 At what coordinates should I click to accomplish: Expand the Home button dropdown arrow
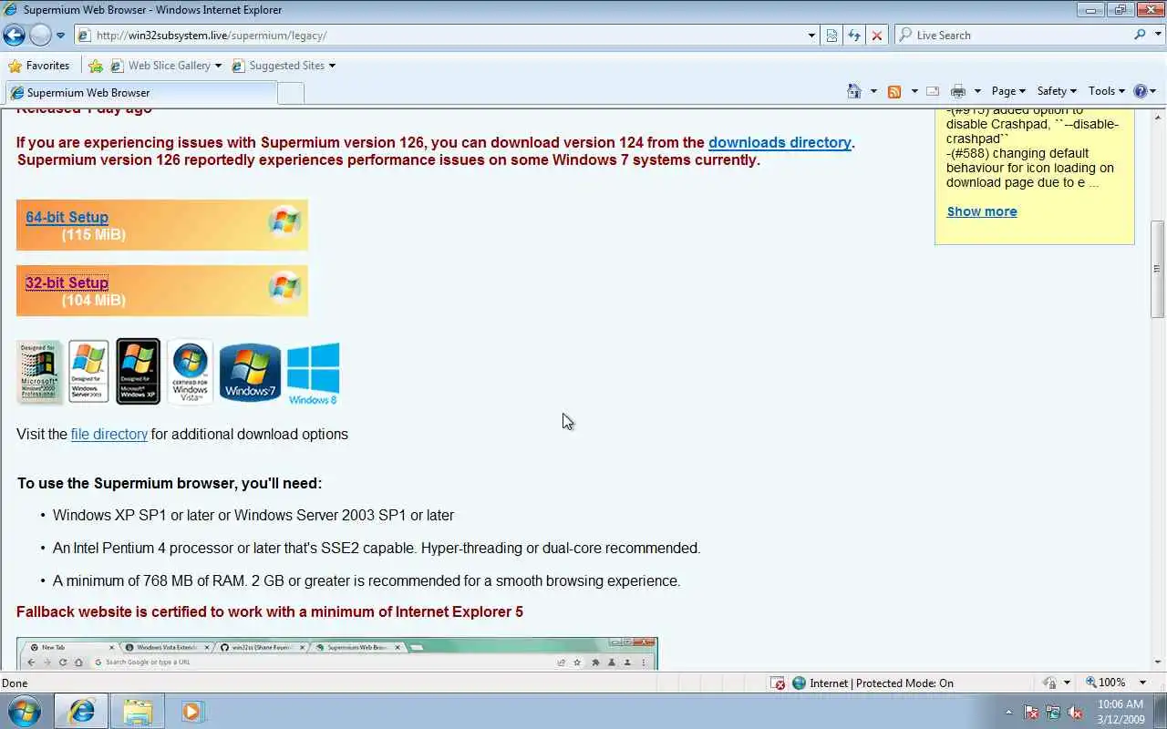pyautogui.click(x=873, y=91)
